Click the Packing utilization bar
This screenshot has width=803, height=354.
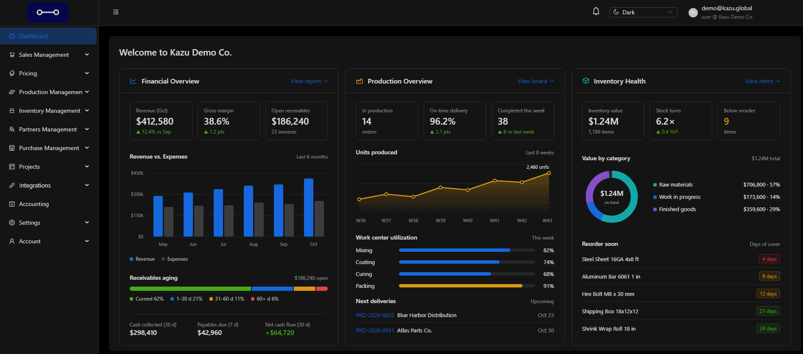466,286
